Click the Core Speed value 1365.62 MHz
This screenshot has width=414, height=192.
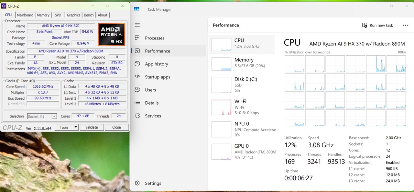point(43,86)
